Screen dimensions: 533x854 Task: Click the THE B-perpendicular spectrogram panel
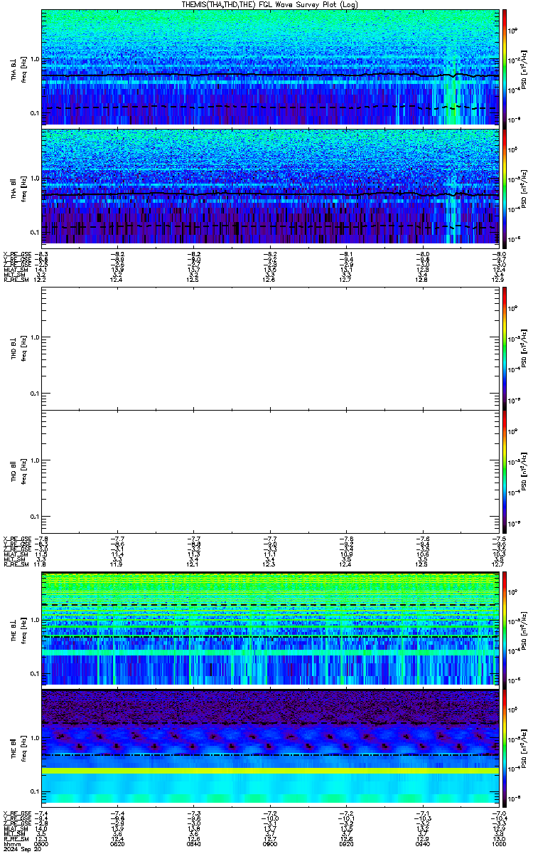point(270,628)
